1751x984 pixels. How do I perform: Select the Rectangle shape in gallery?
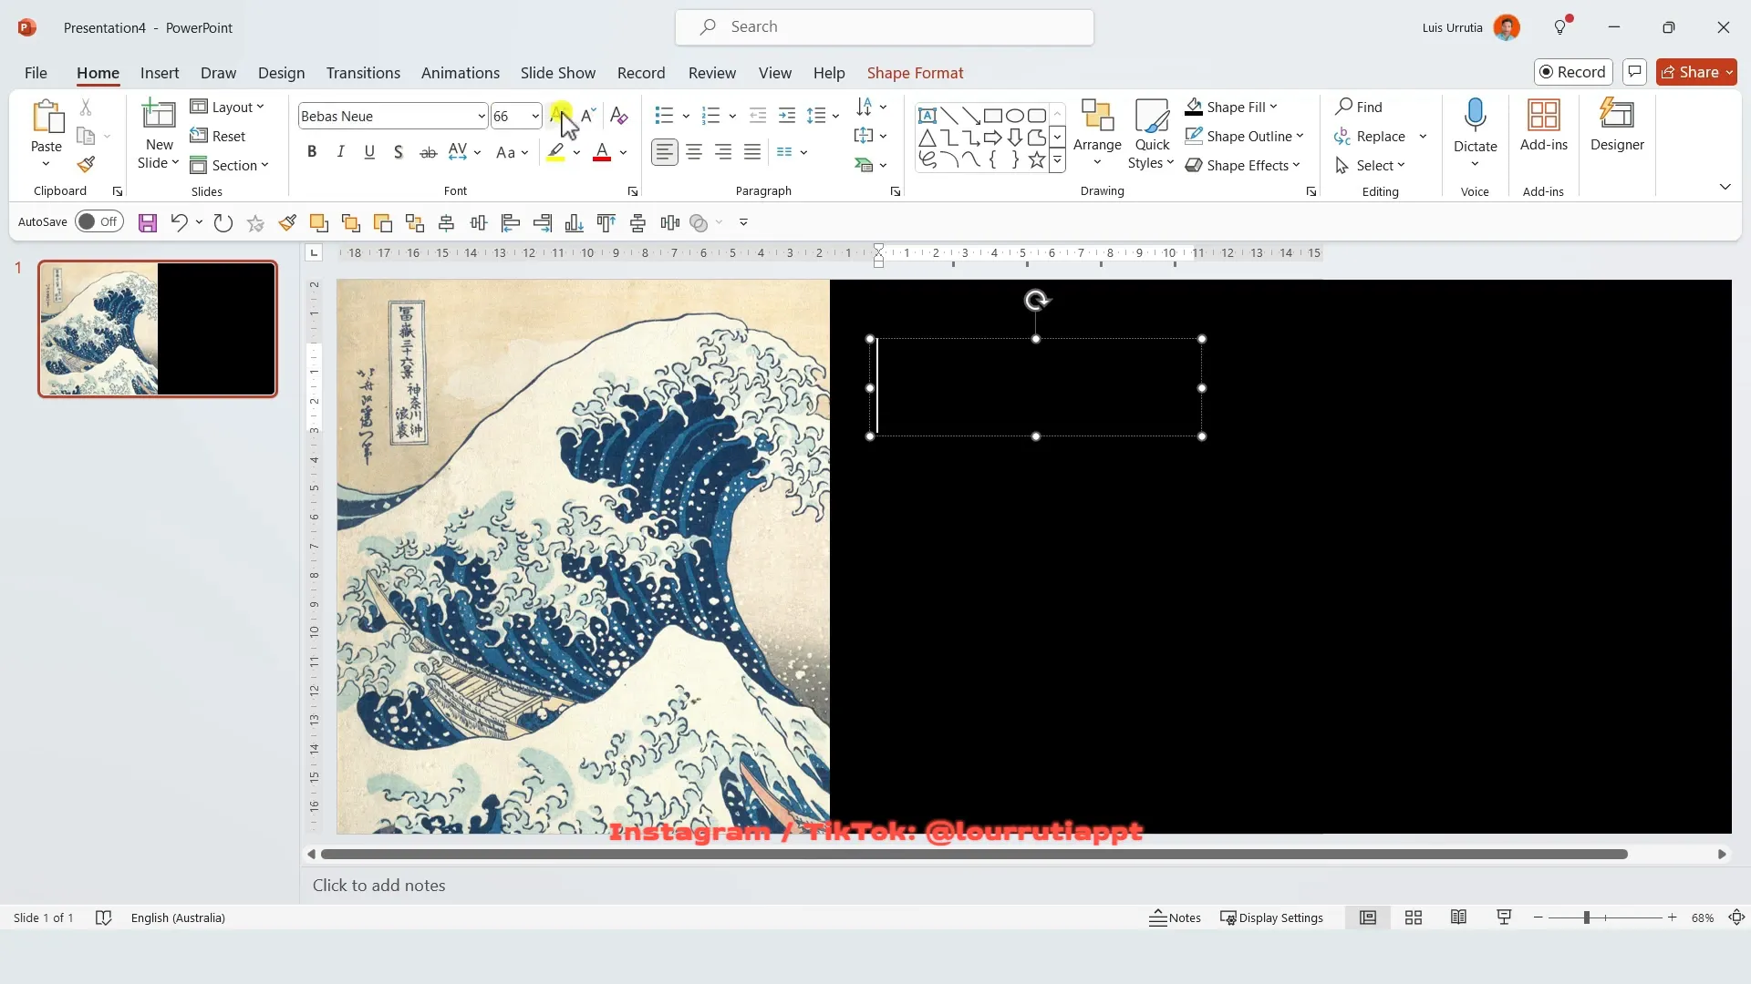point(993,116)
